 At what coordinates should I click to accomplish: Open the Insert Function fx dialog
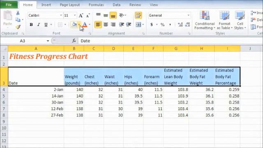tap(74, 41)
